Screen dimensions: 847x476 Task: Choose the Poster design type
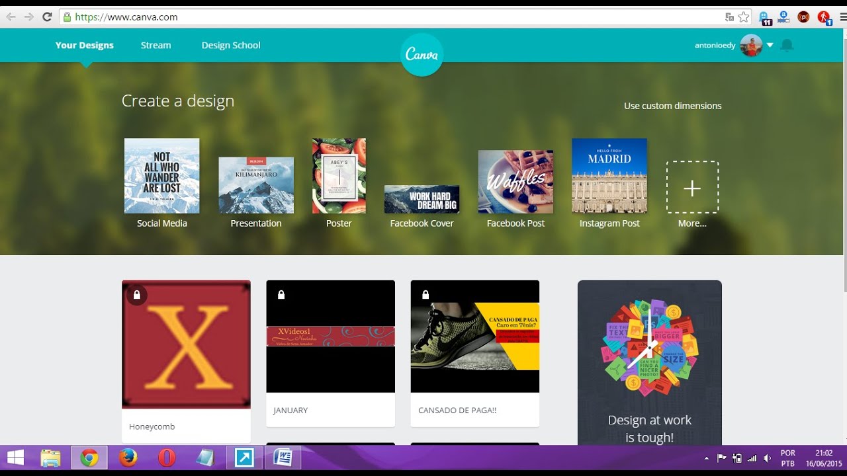[339, 183]
